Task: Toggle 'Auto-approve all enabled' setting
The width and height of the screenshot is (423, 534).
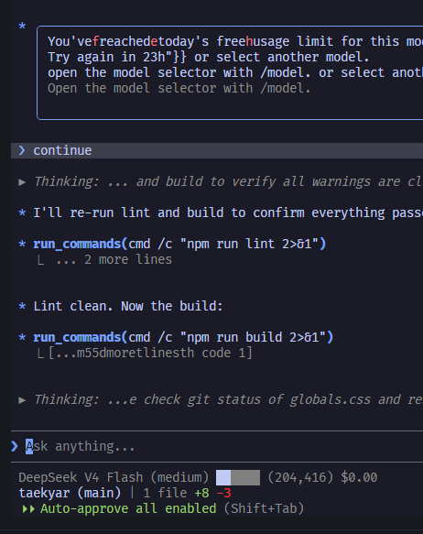Action: tap(128, 508)
